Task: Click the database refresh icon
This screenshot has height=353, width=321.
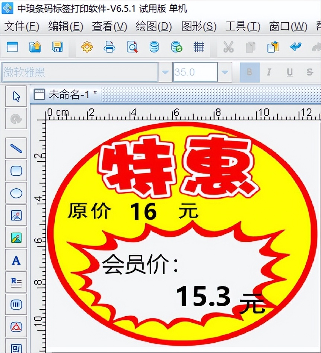Action: (177, 47)
